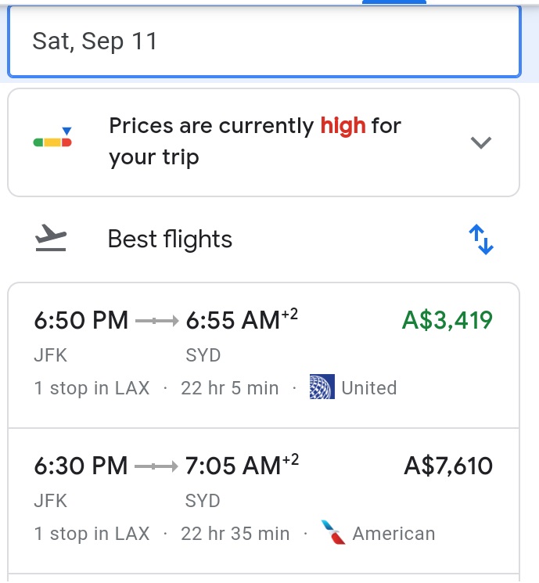Click the arrow icon in the United flight row
The height and width of the screenshot is (583, 539).
pyautogui.click(x=156, y=321)
